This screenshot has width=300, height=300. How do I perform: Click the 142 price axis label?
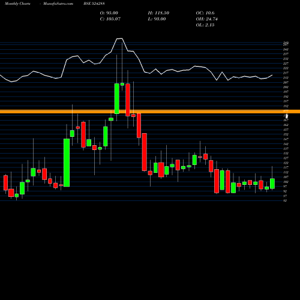click(x=286, y=144)
